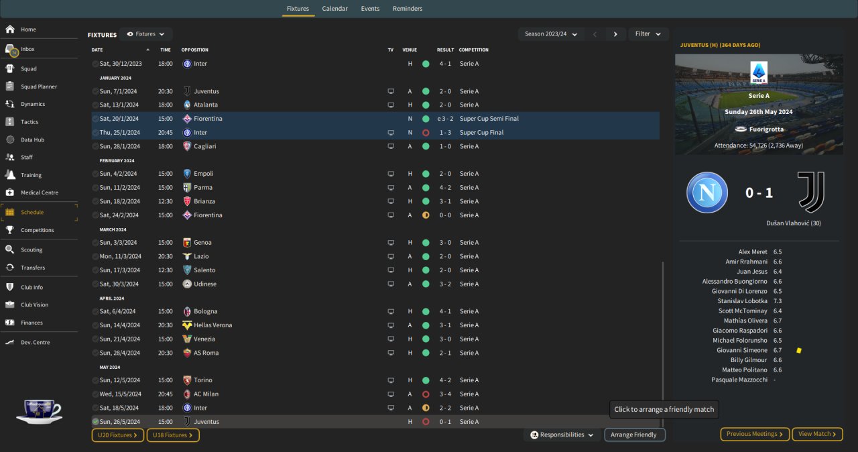This screenshot has width=858, height=452.
Task: Click Giovanni Simeone's yellow card
Action: [799, 350]
